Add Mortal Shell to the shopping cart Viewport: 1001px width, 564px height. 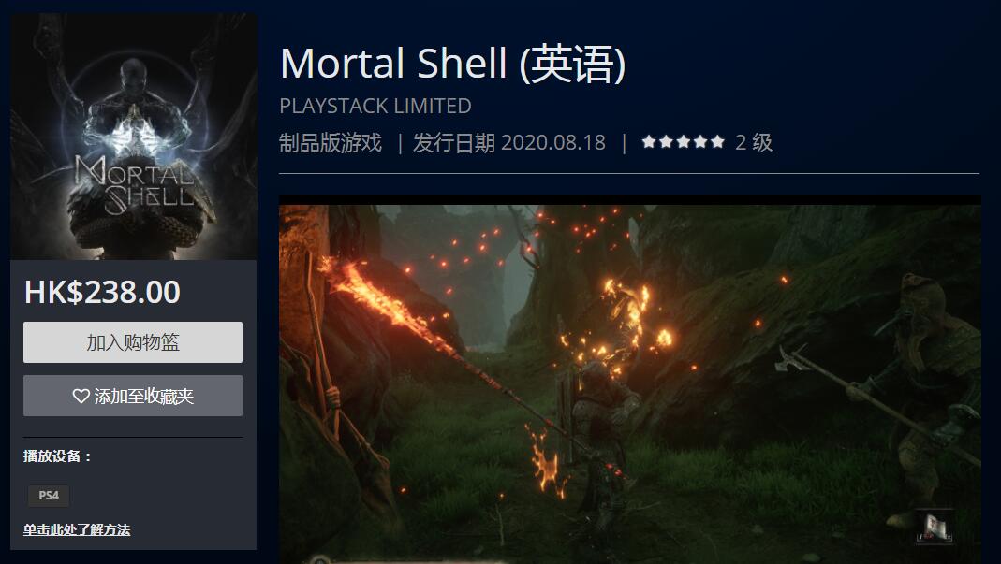click(133, 342)
